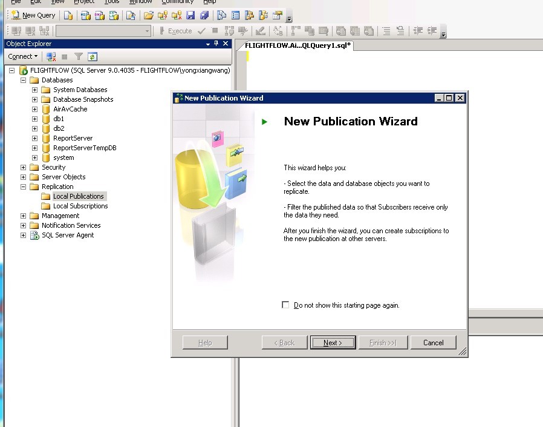Enable the Do not show starting page checkbox
Viewport: 543px width, 427px height.
285,305
